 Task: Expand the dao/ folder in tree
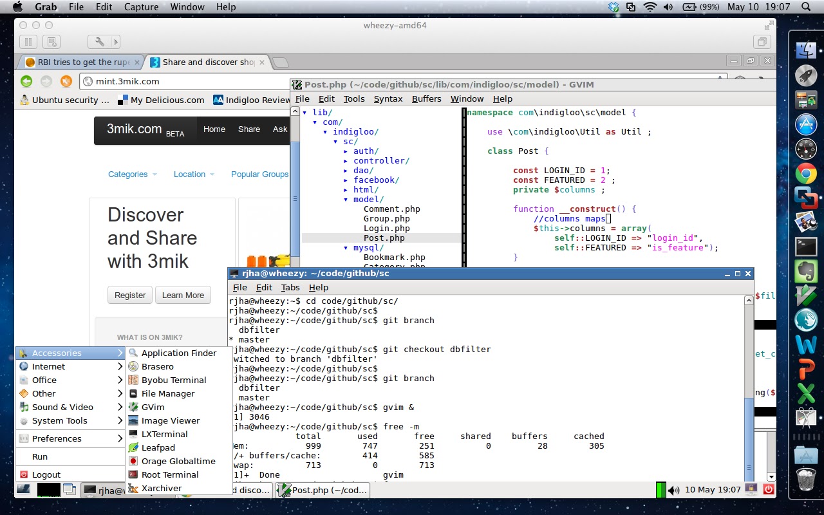(x=346, y=171)
